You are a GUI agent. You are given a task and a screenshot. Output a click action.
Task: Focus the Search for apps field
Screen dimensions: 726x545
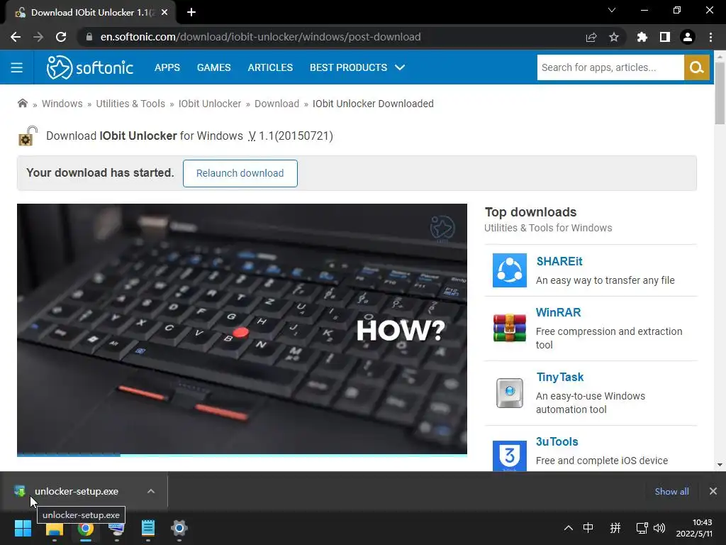610,67
